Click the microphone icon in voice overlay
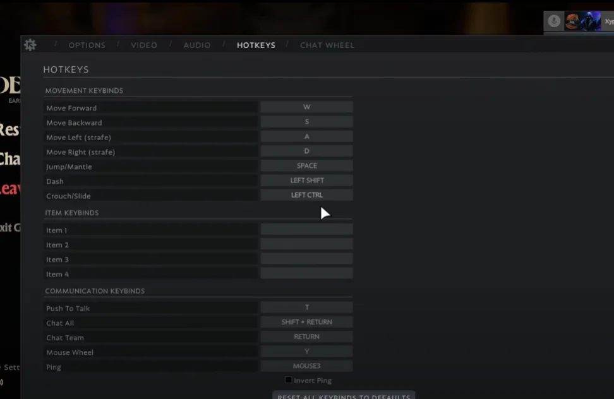The width and height of the screenshot is (614, 399). coord(554,21)
